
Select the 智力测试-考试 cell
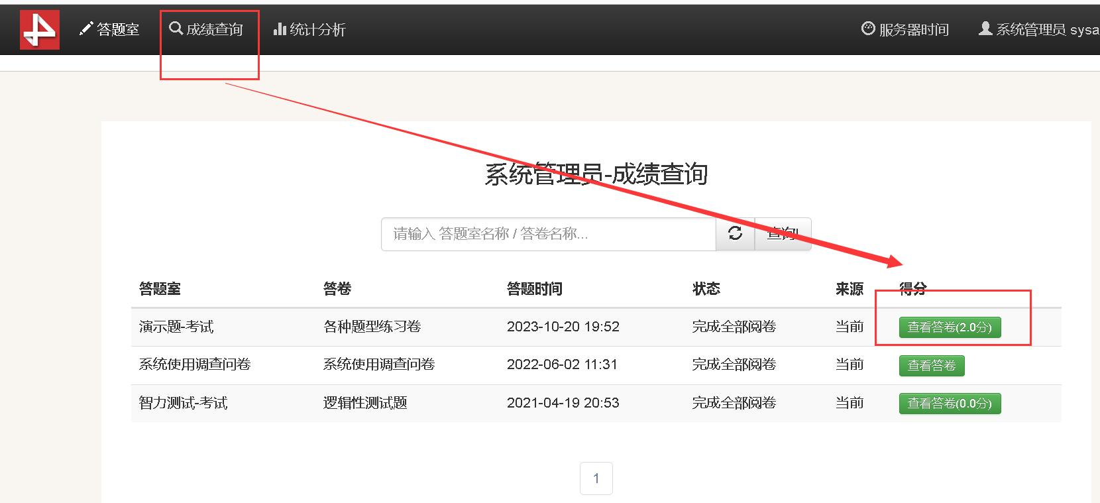pos(183,403)
